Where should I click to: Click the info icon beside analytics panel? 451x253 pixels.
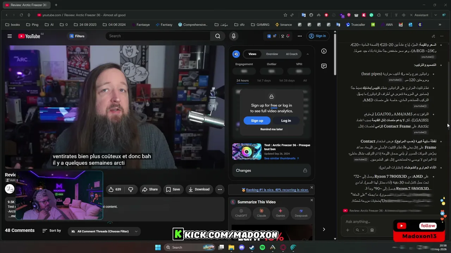click(324, 51)
